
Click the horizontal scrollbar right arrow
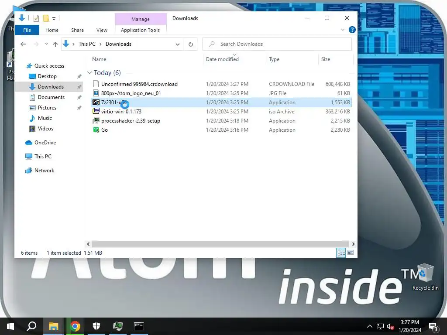pos(353,244)
